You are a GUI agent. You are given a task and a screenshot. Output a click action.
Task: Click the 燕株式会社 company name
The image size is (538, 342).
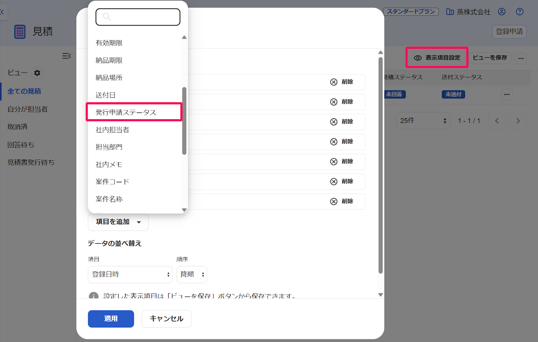click(473, 12)
